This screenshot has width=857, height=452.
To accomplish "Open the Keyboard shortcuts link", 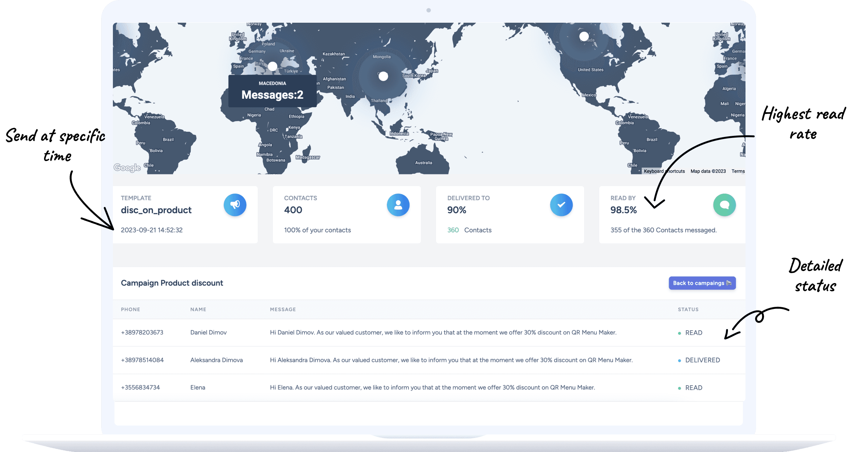I will pos(664,171).
